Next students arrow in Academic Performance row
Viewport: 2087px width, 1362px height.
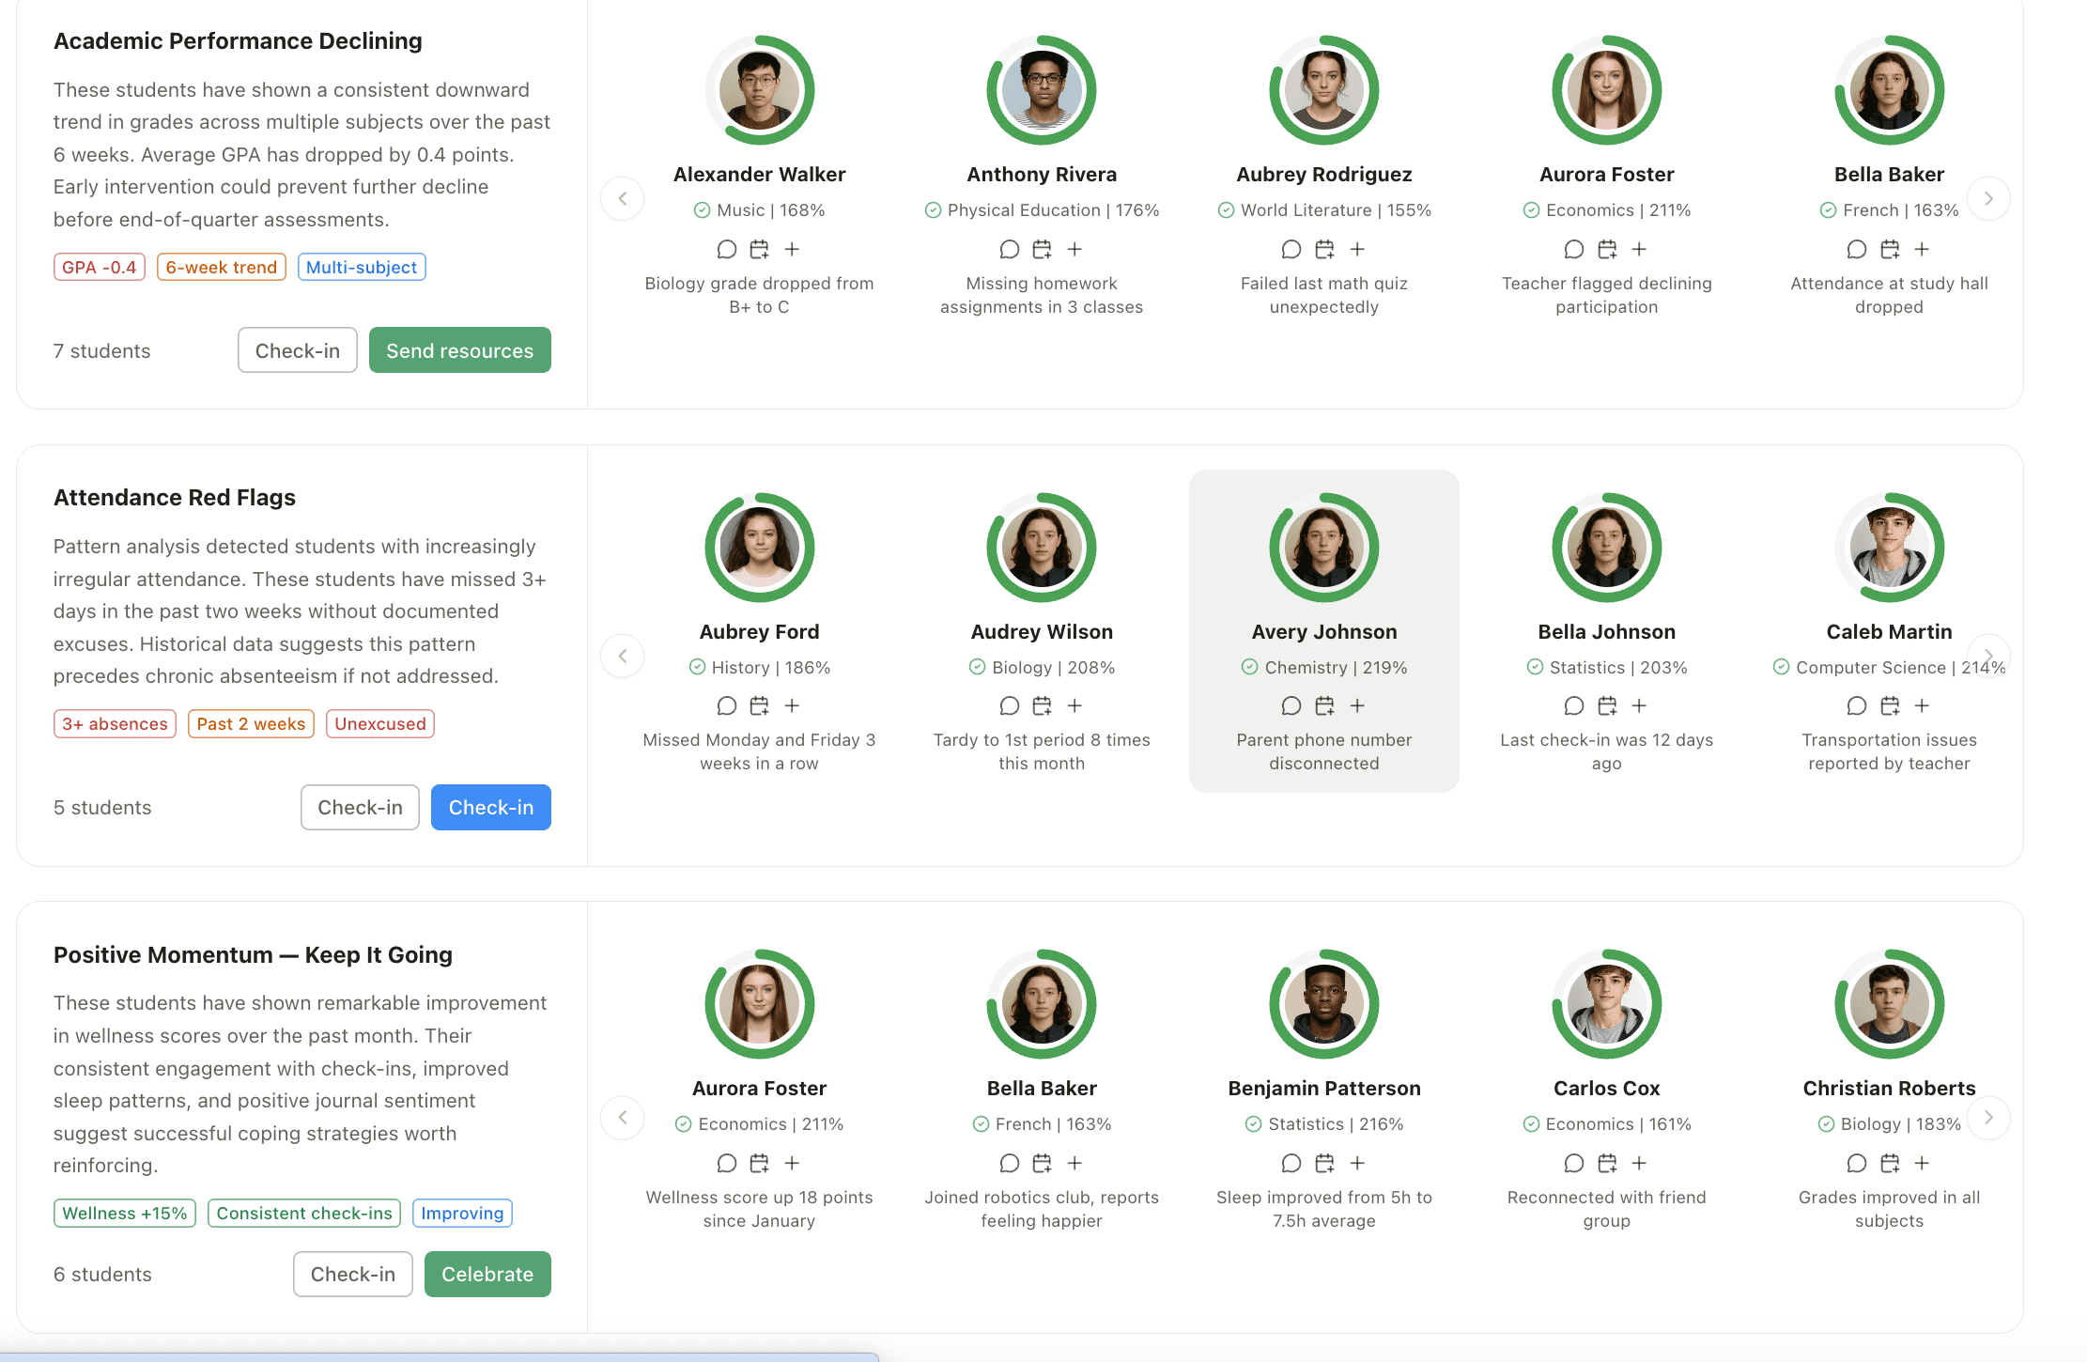point(1987,198)
